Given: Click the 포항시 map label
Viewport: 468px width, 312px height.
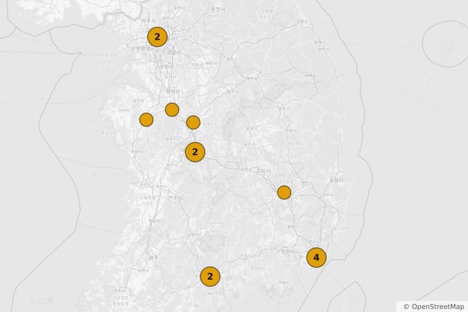Looking at the screenshot, I should 336,180.
